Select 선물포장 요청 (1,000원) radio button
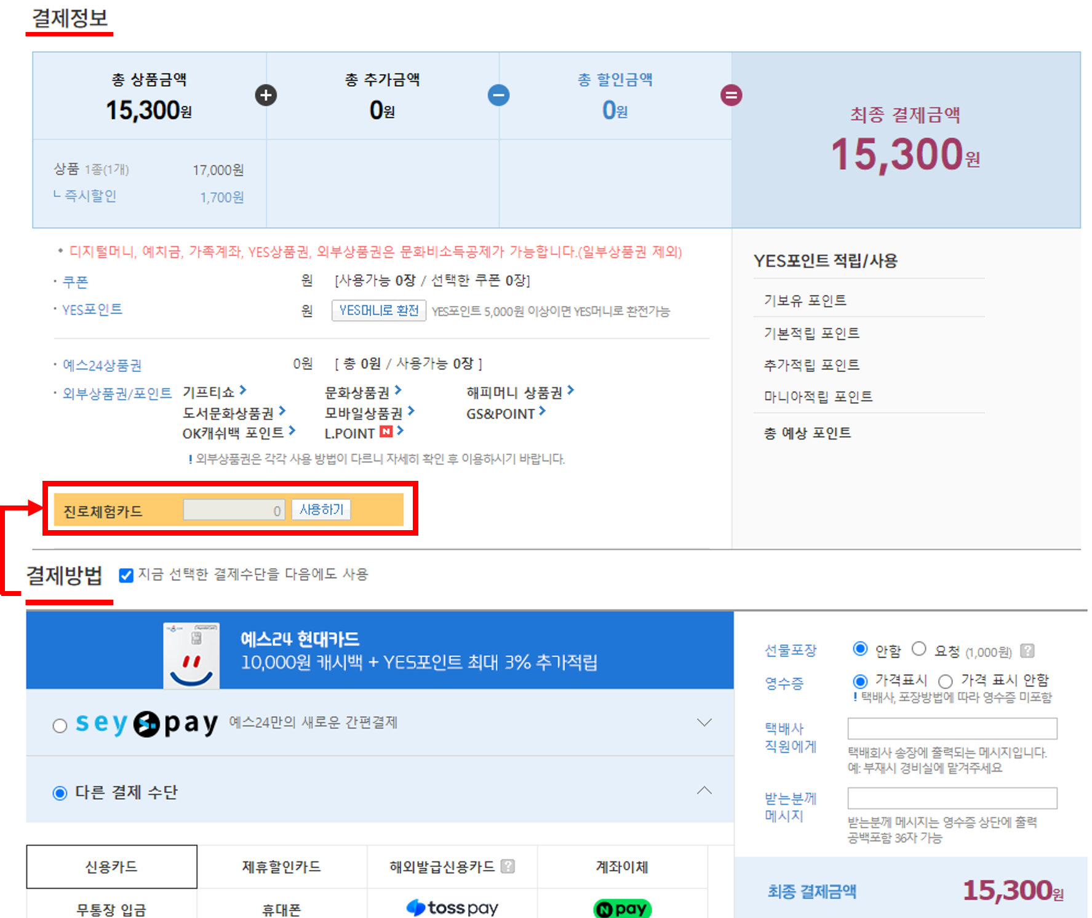Viewport: 1092px width, 918px height. point(919,649)
